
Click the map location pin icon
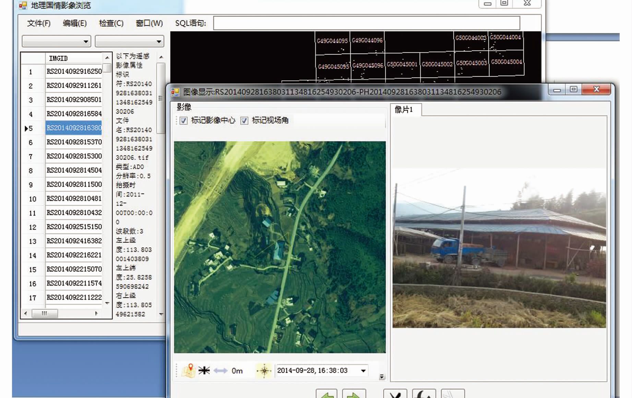pos(188,371)
